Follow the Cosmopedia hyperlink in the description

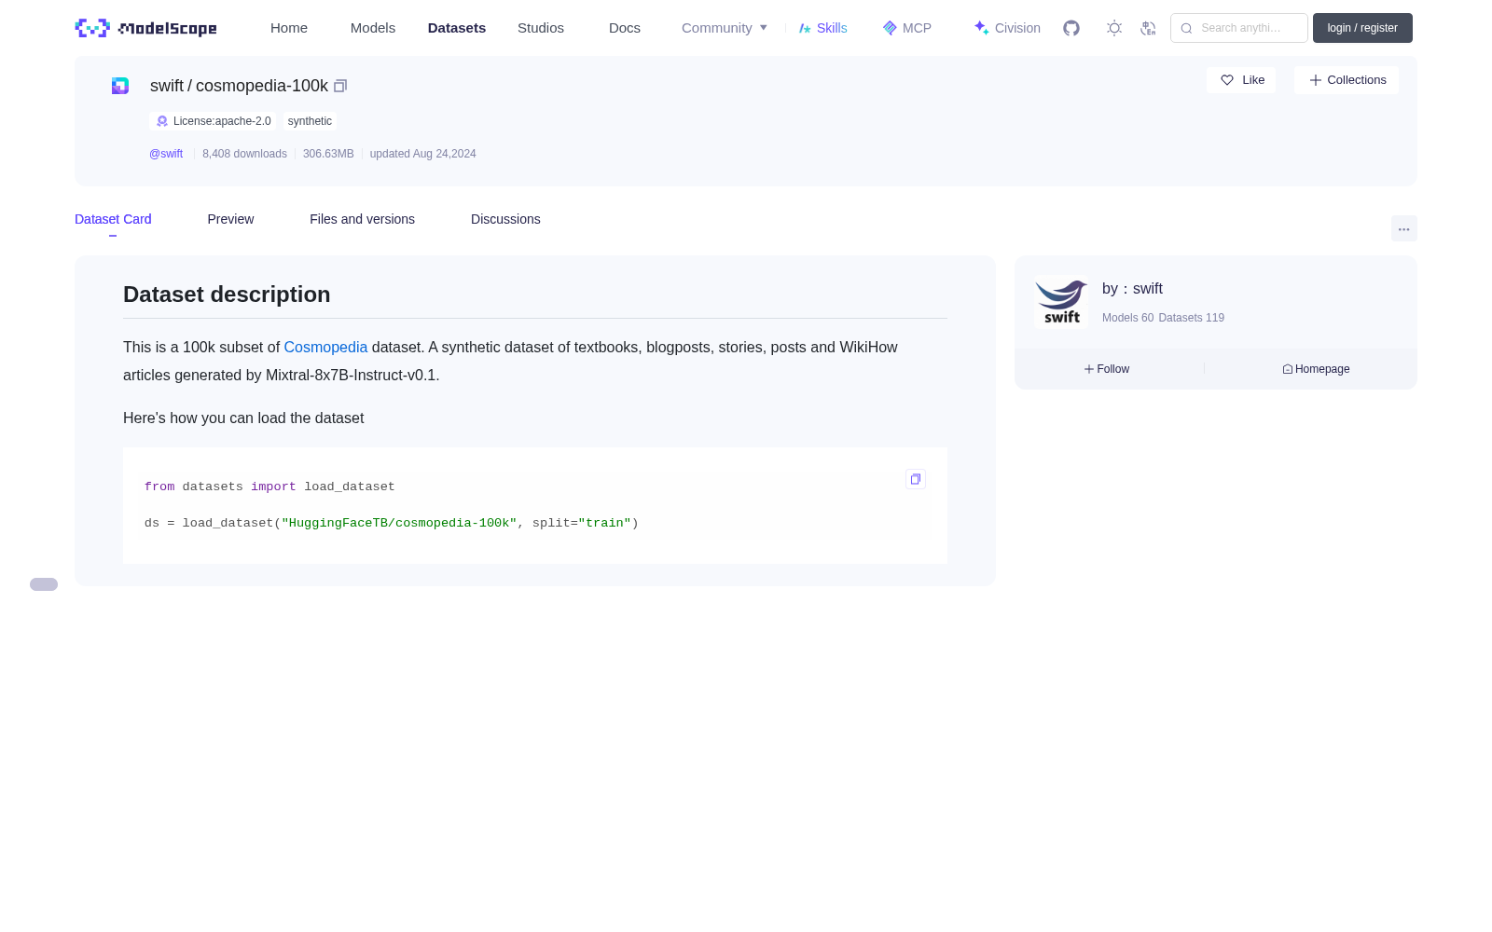(325, 348)
